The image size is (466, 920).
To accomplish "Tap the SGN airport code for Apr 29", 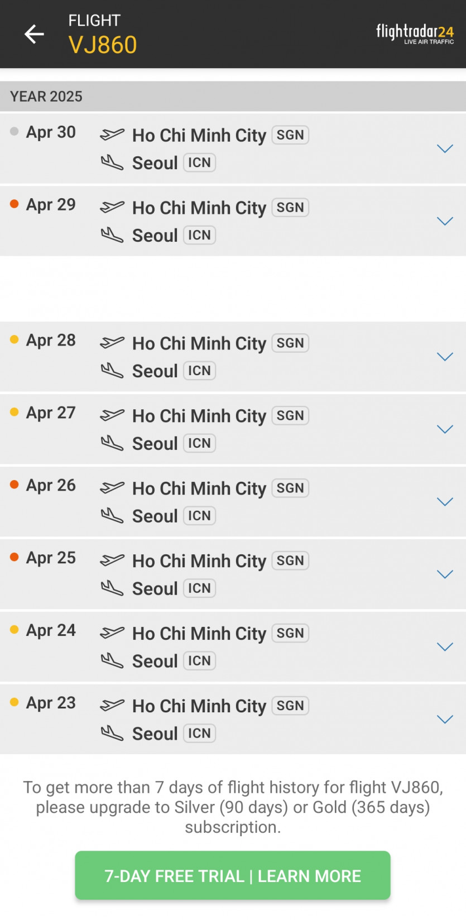I will (290, 208).
